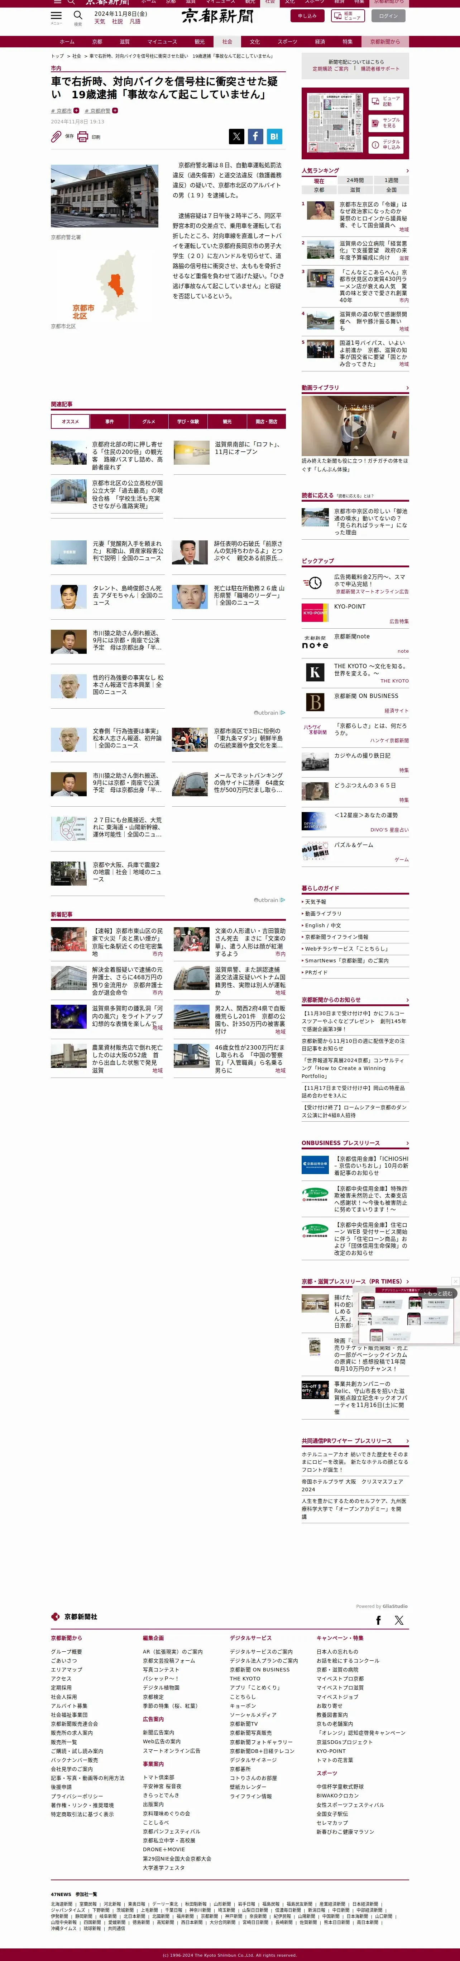This screenshot has height=1961, width=460.
Task: Click the ログイン button
Action: (389, 15)
